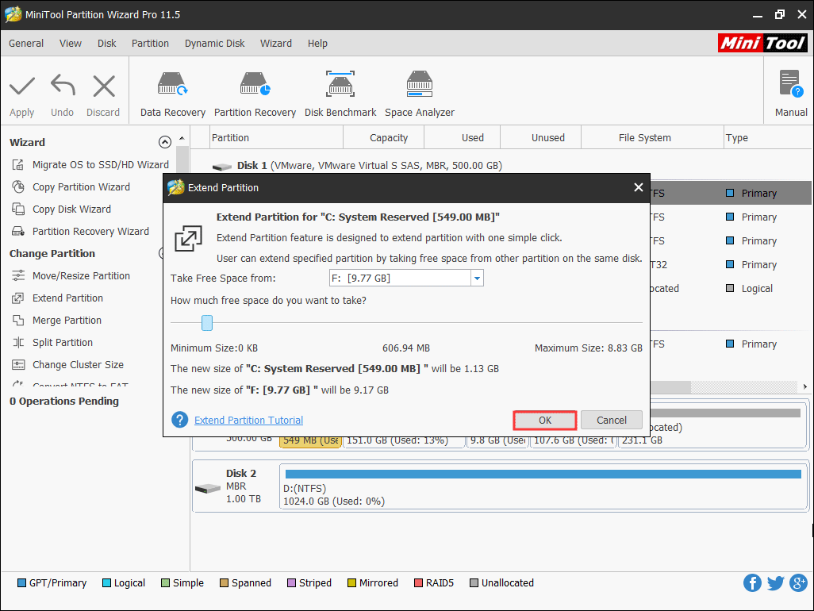
Task: Click Move/Resize Partition icon
Action: click(18, 275)
